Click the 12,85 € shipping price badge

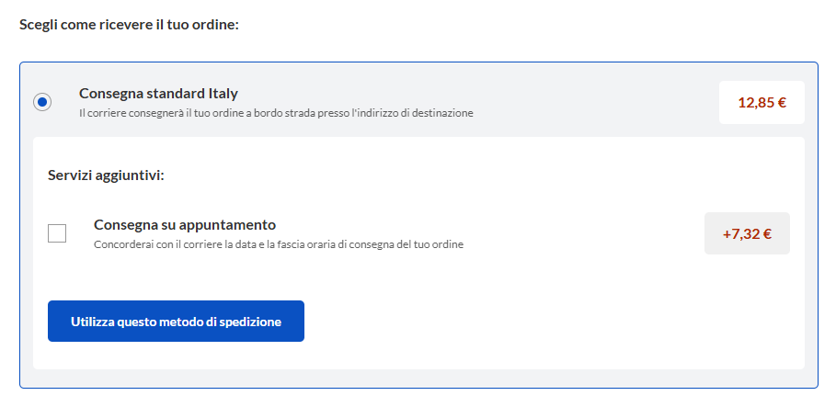point(762,102)
